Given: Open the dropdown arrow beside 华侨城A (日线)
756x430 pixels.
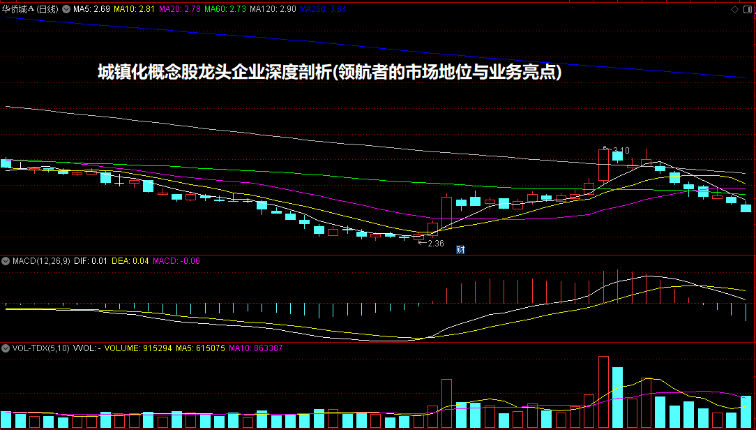Looking at the screenshot, I should [x=65, y=9].
